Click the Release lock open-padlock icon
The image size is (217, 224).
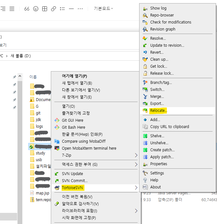point(145,73)
